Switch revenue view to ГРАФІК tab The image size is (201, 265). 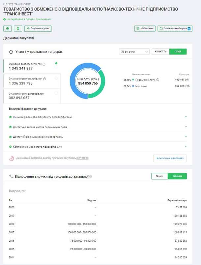click(159, 176)
